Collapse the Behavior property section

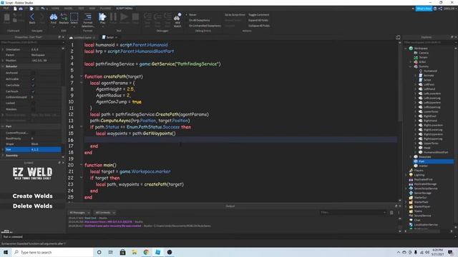[3, 66]
